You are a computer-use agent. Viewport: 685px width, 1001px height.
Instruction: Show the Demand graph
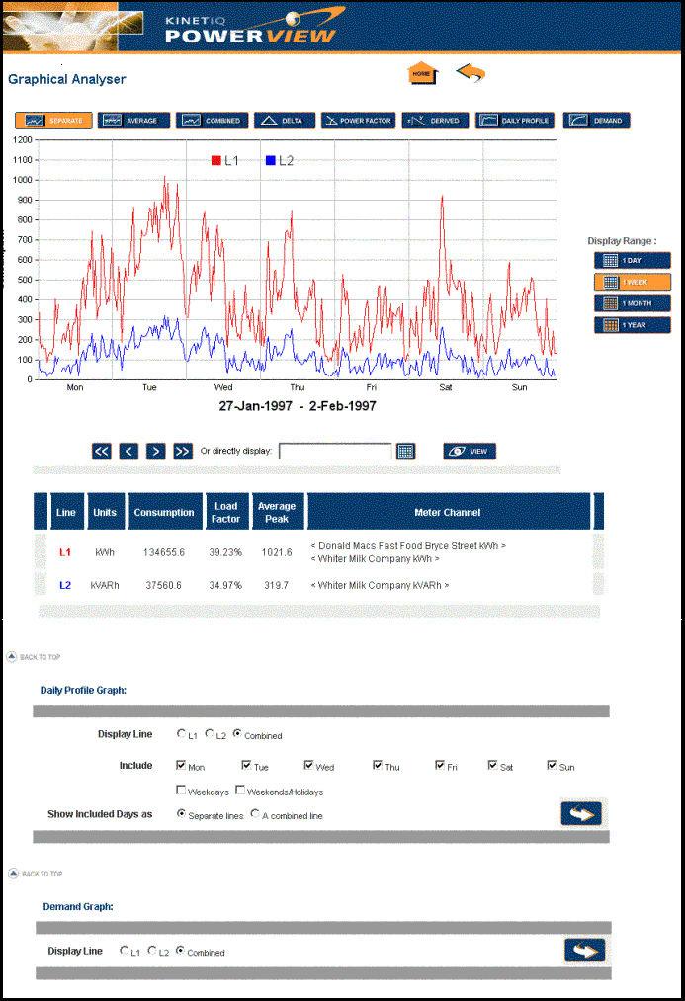(596, 120)
